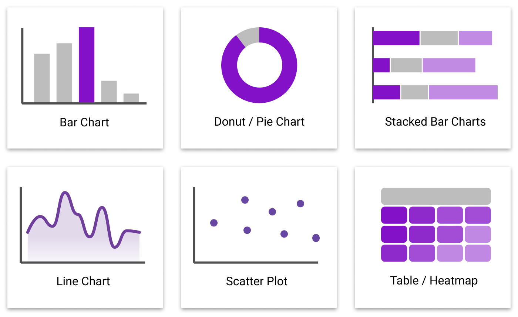This screenshot has height=317, width=518.
Task: Click the highlighted purple bar in Bar Chart
Action: pyautogui.click(x=87, y=65)
